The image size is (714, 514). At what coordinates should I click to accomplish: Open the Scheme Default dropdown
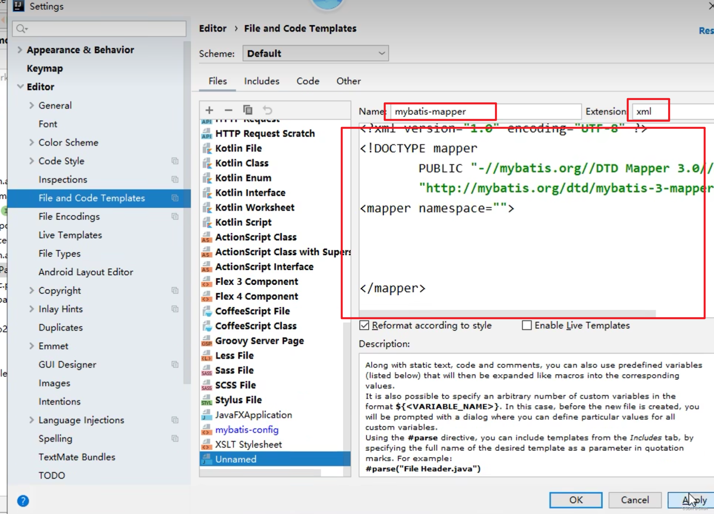(316, 53)
